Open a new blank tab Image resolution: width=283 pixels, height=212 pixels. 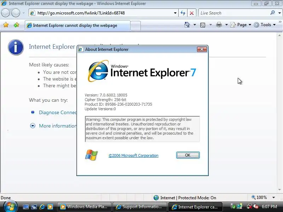coord(135,25)
